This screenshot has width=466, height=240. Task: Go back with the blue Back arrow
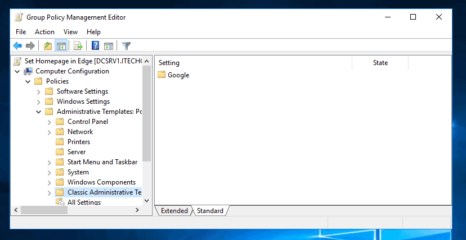[x=17, y=46]
